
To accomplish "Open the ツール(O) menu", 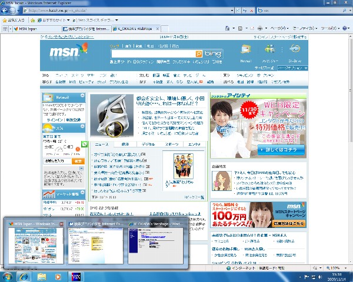I will coord(330,28).
